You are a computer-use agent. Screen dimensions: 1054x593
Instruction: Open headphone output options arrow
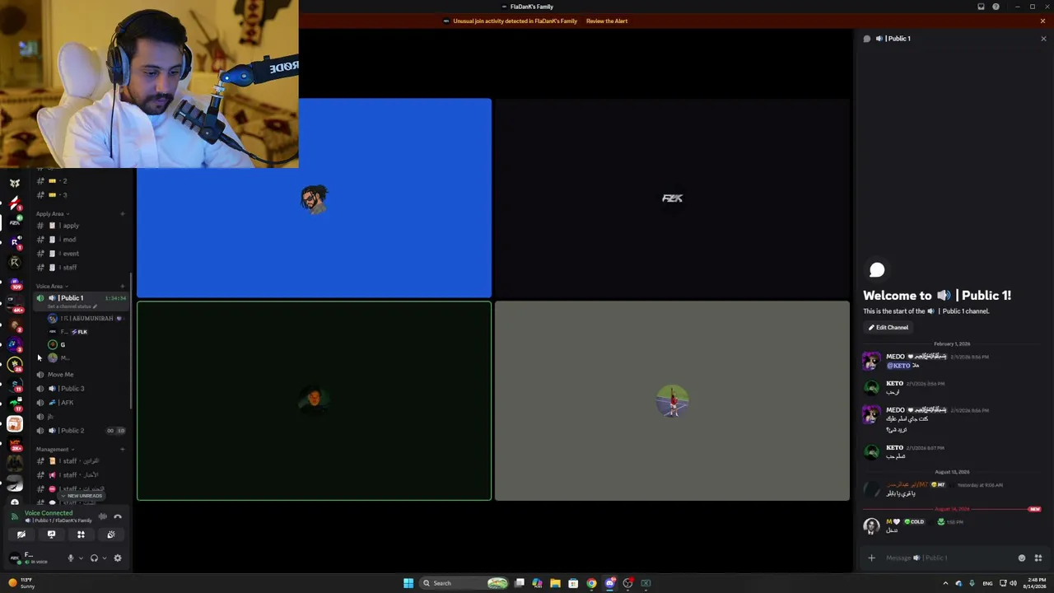[104, 558]
